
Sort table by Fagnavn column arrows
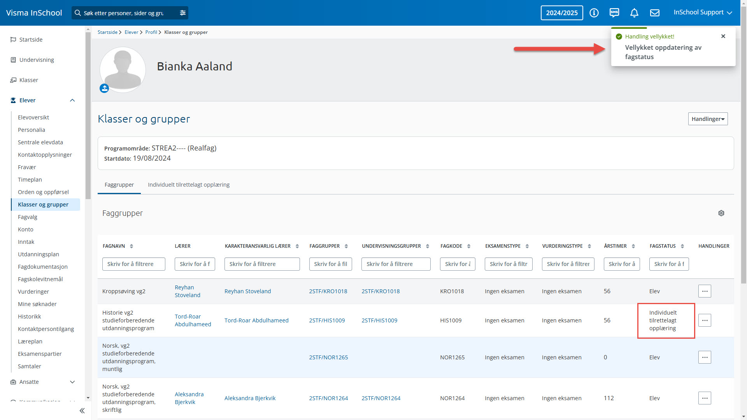(132, 246)
